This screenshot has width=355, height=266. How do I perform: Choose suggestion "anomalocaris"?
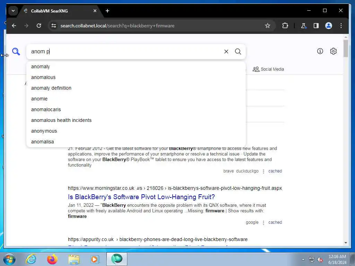point(136,109)
